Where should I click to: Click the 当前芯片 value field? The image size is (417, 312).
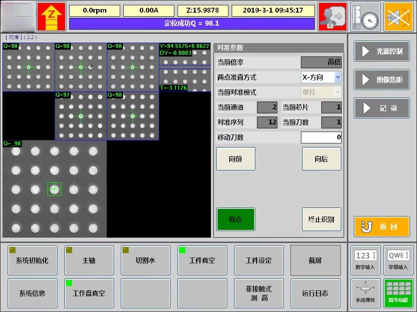coord(331,107)
